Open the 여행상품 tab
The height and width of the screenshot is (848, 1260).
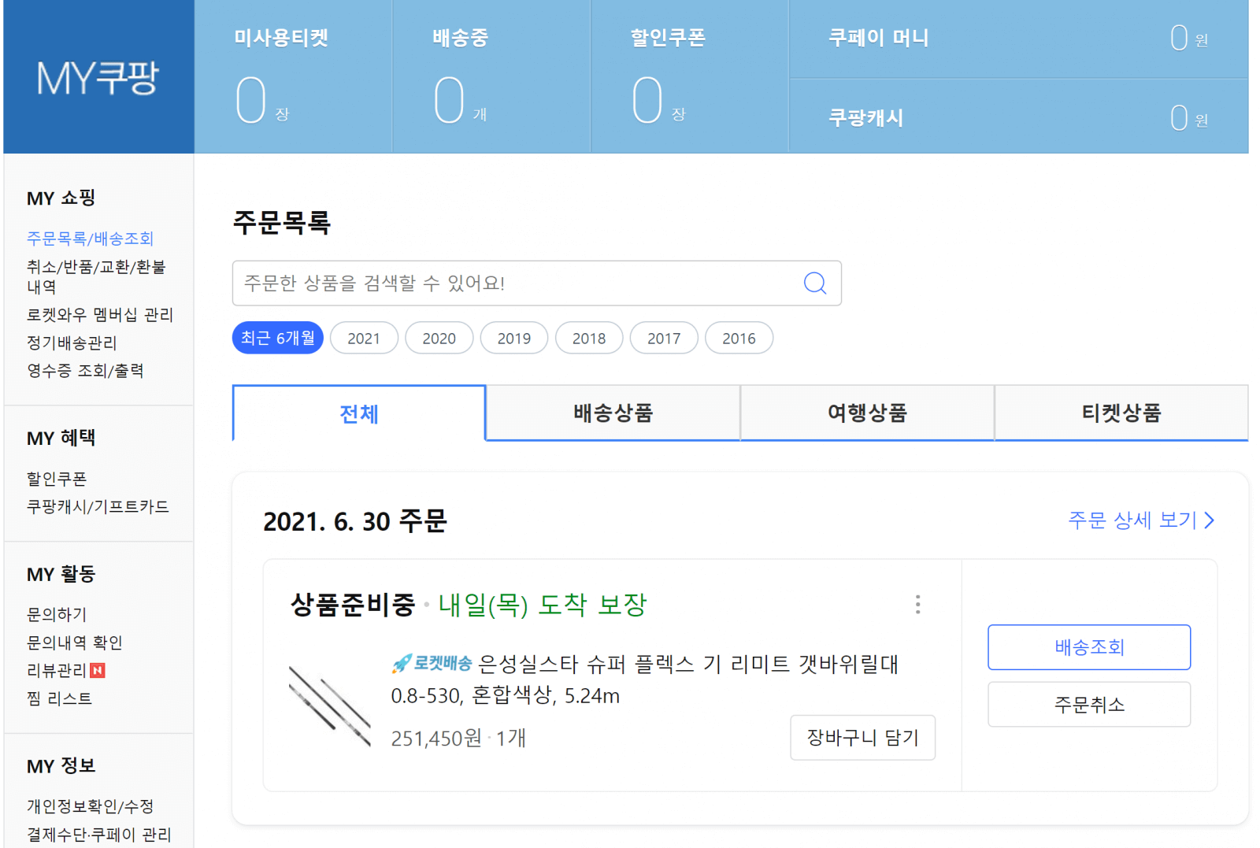tap(867, 413)
